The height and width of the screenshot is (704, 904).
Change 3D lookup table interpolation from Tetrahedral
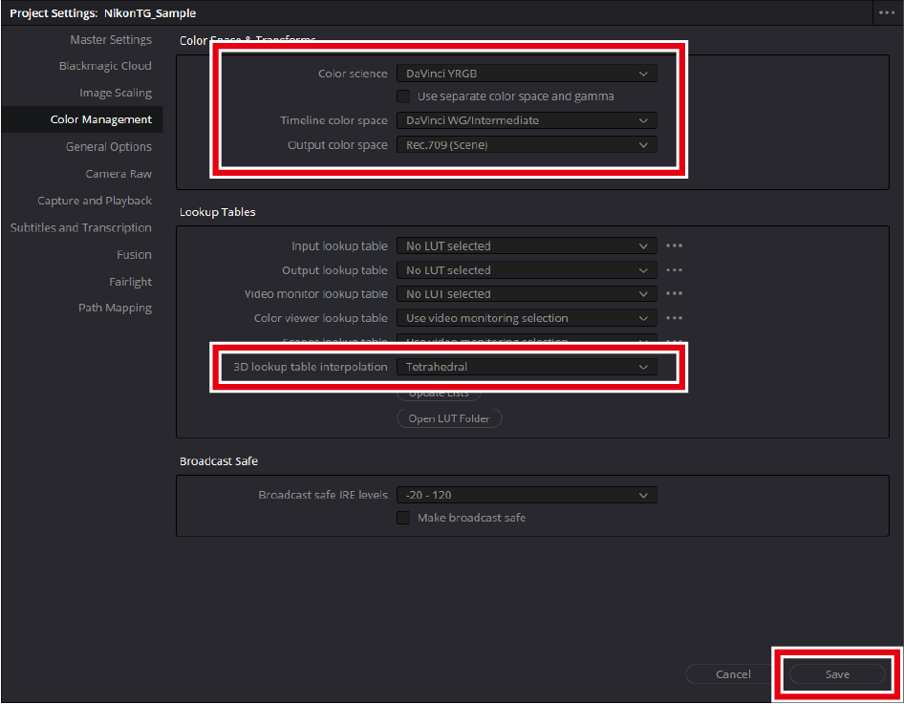[526, 367]
